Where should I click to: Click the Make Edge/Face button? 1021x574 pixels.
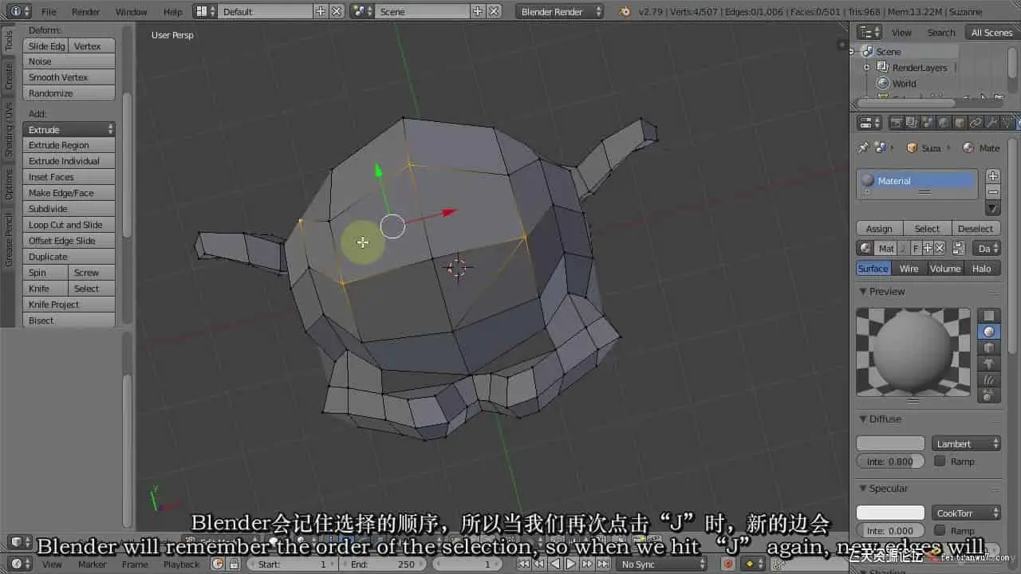coord(69,193)
